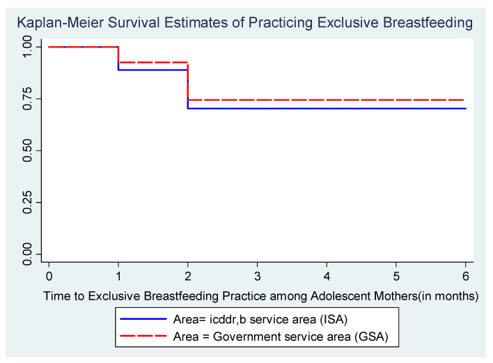Click the 1.00 label on the y-axis
This screenshot has width=493, height=363.
coord(27,47)
